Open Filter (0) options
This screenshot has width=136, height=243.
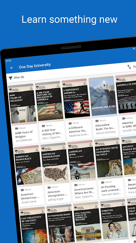pos(16,78)
